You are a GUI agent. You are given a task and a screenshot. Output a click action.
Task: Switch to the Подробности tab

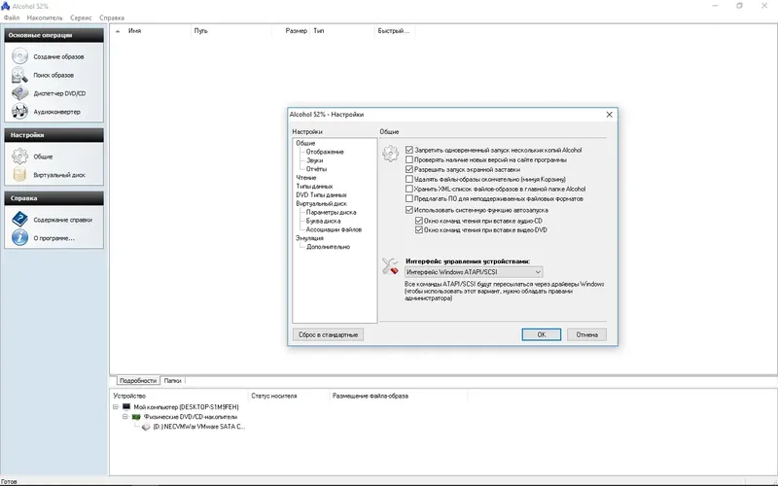coord(138,381)
